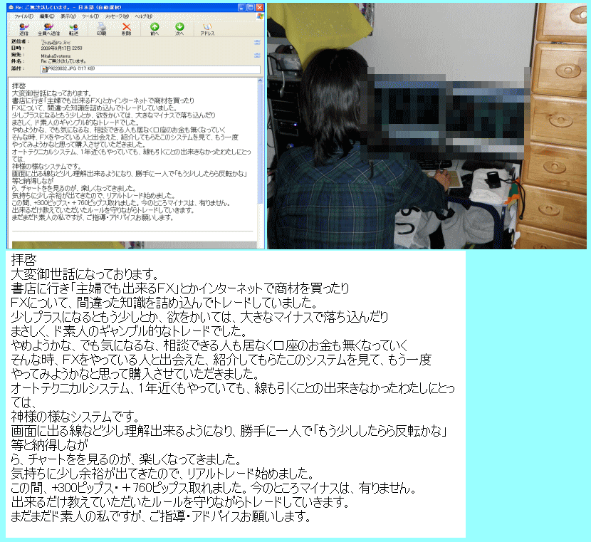Open the ヘルプ menu
The height and width of the screenshot is (542, 591).
pyautogui.click(x=144, y=16)
